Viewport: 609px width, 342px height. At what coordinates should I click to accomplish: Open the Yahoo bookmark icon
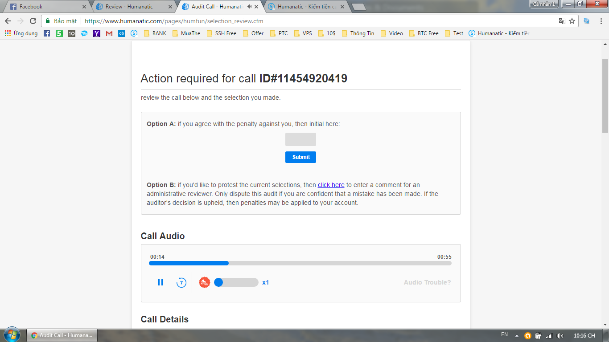coord(97,33)
